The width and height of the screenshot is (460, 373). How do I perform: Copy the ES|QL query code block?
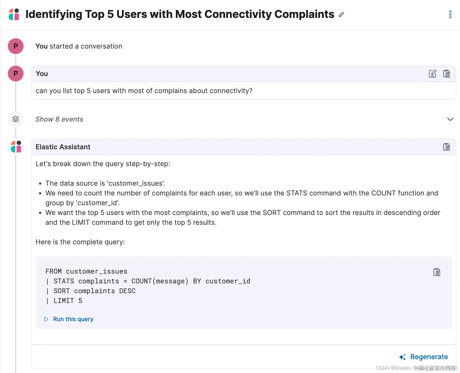[x=437, y=272]
